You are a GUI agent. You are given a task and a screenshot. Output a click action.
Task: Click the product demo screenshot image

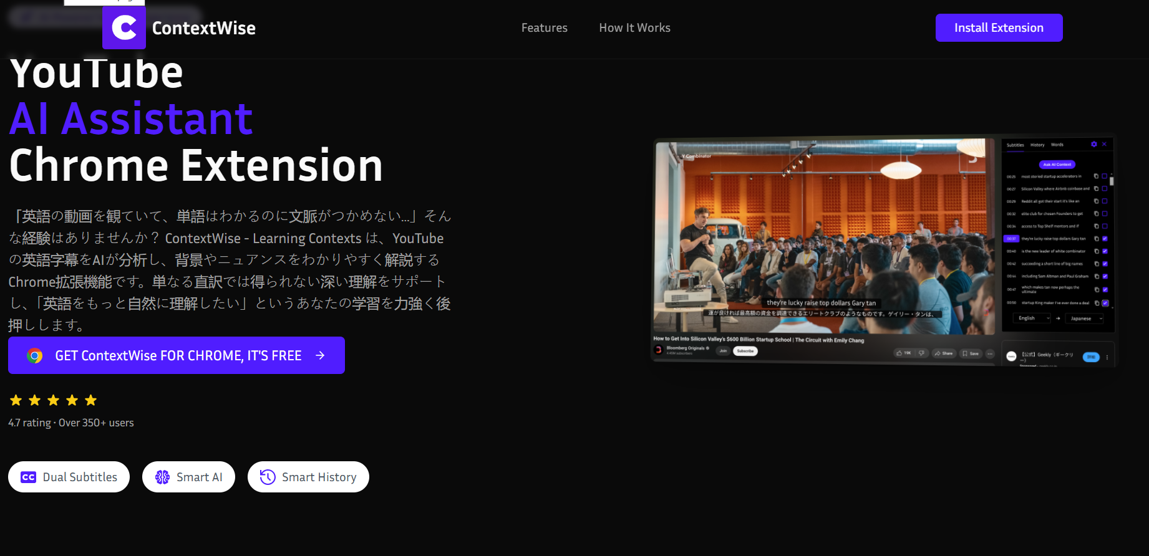click(884, 251)
